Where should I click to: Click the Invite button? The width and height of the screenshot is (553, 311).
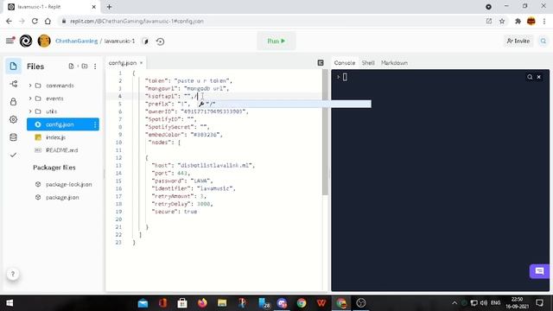click(x=518, y=41)
